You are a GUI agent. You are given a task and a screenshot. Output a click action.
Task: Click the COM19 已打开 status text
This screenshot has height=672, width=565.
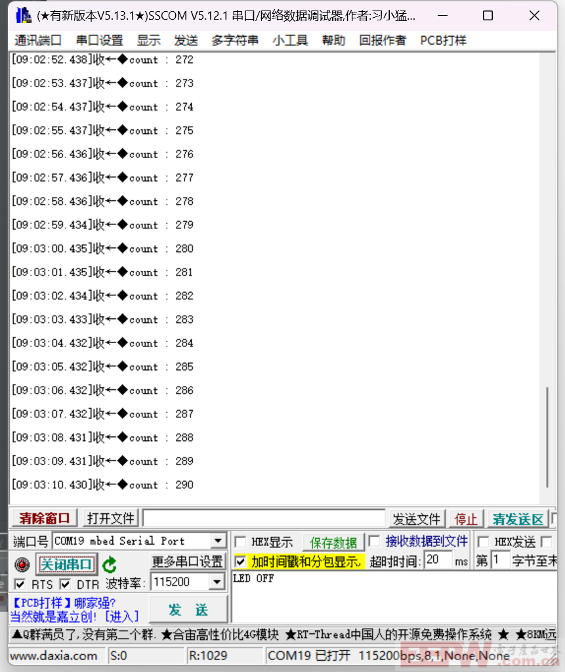click(x=308, y=656)
